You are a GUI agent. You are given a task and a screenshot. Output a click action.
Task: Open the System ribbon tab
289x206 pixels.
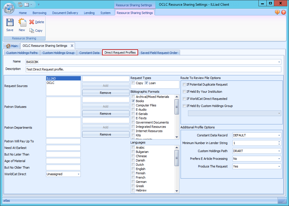tap(106, 13)
